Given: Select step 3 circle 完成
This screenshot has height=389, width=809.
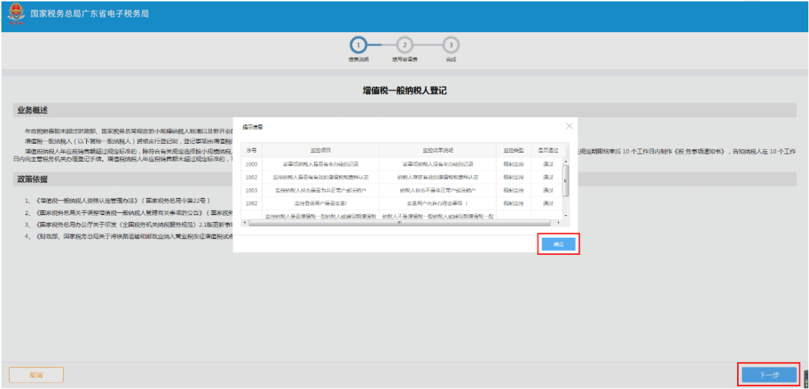Looking at the screenshot, I should pyautogui.click(x=451, y=46).
